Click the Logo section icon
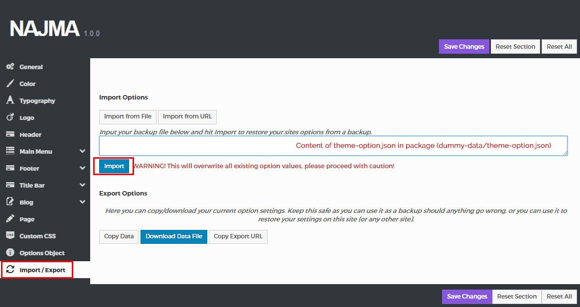 10,117
